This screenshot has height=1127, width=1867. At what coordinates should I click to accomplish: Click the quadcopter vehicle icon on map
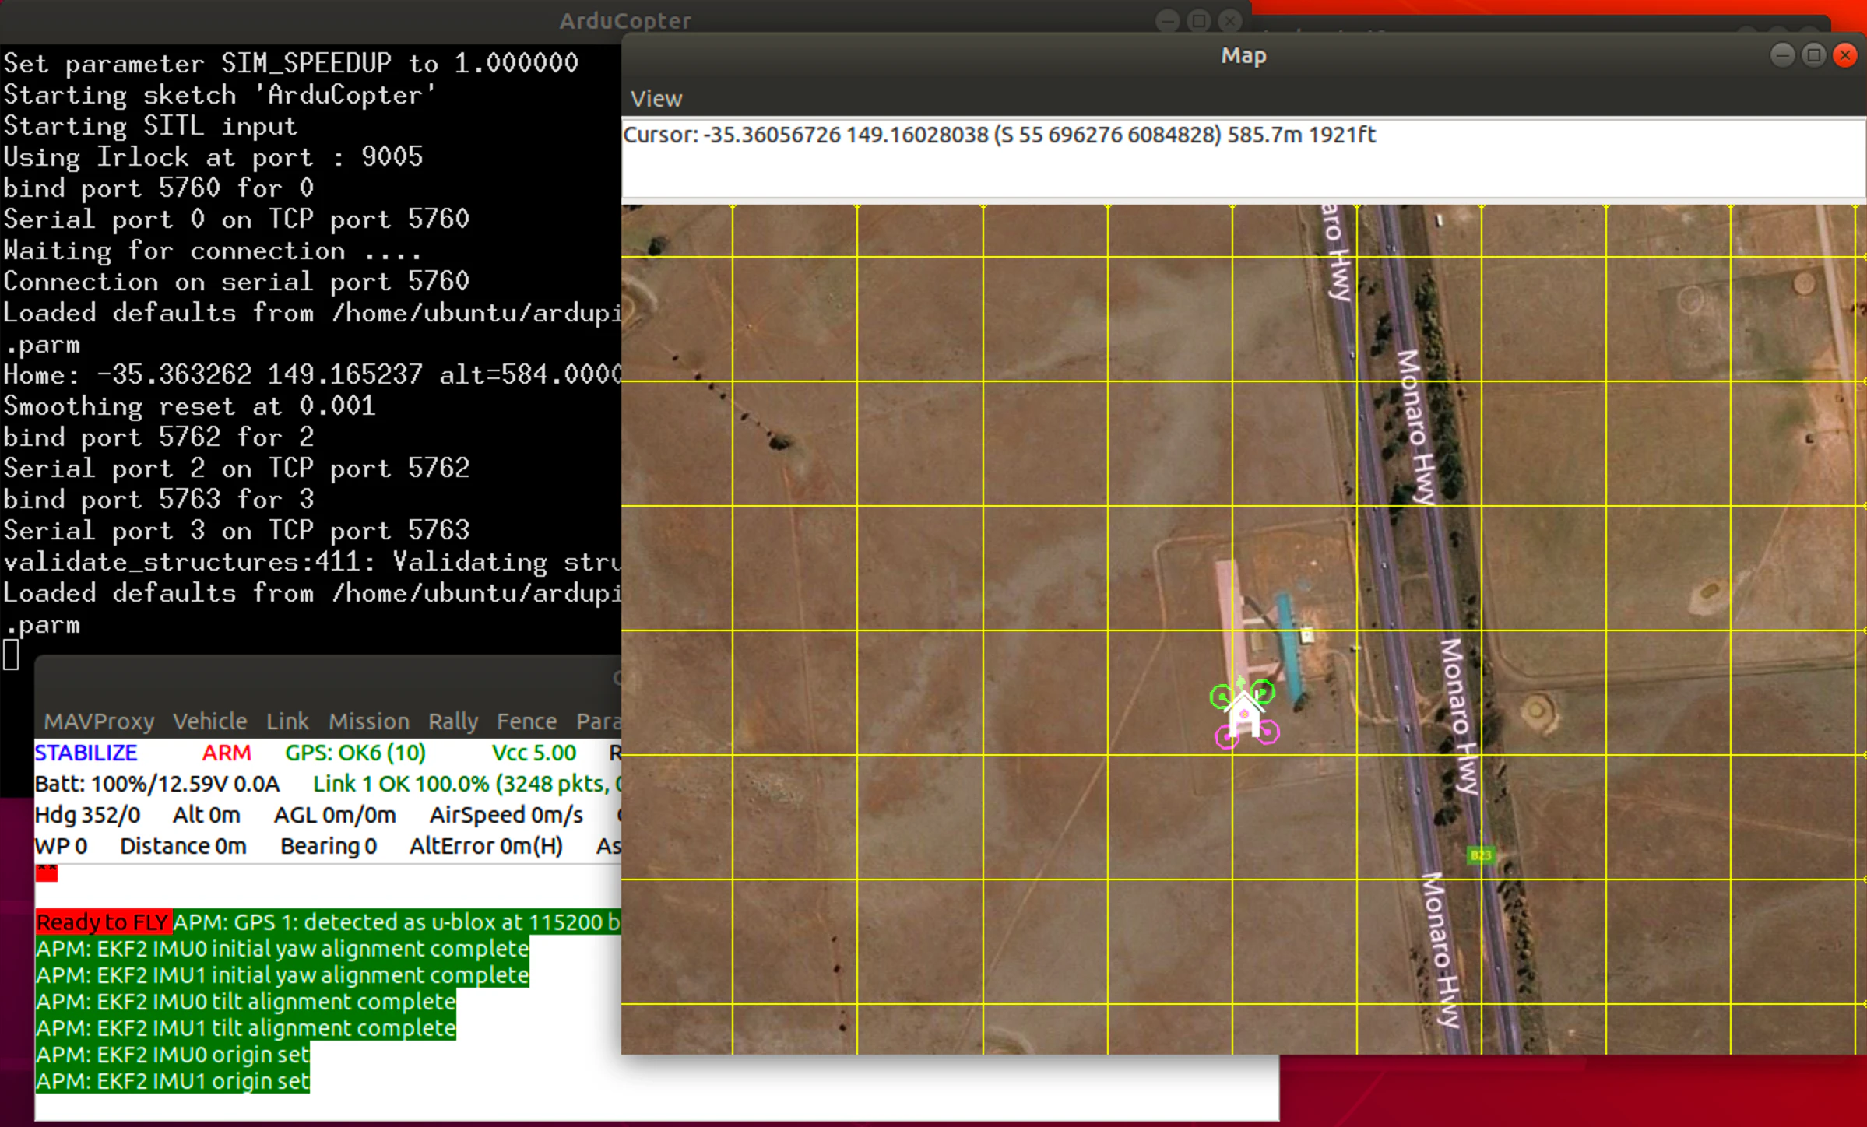click(1244, 714)
